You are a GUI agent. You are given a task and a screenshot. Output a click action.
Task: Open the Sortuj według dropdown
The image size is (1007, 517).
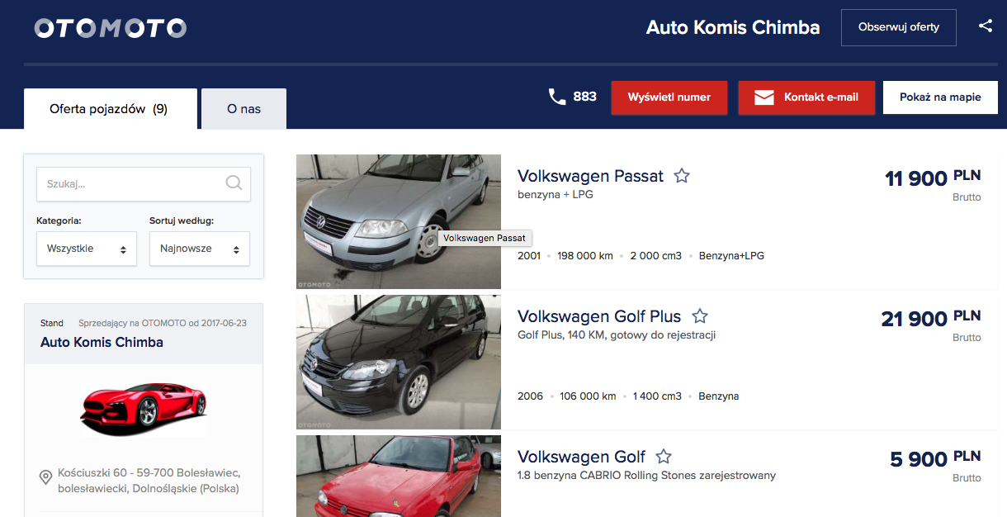(200, 249)
